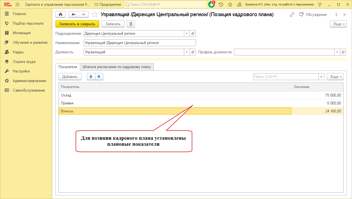Viewport: 352px width, 199px height.
Task: Clear the indicators search field
Action: [x=321, y=77]
